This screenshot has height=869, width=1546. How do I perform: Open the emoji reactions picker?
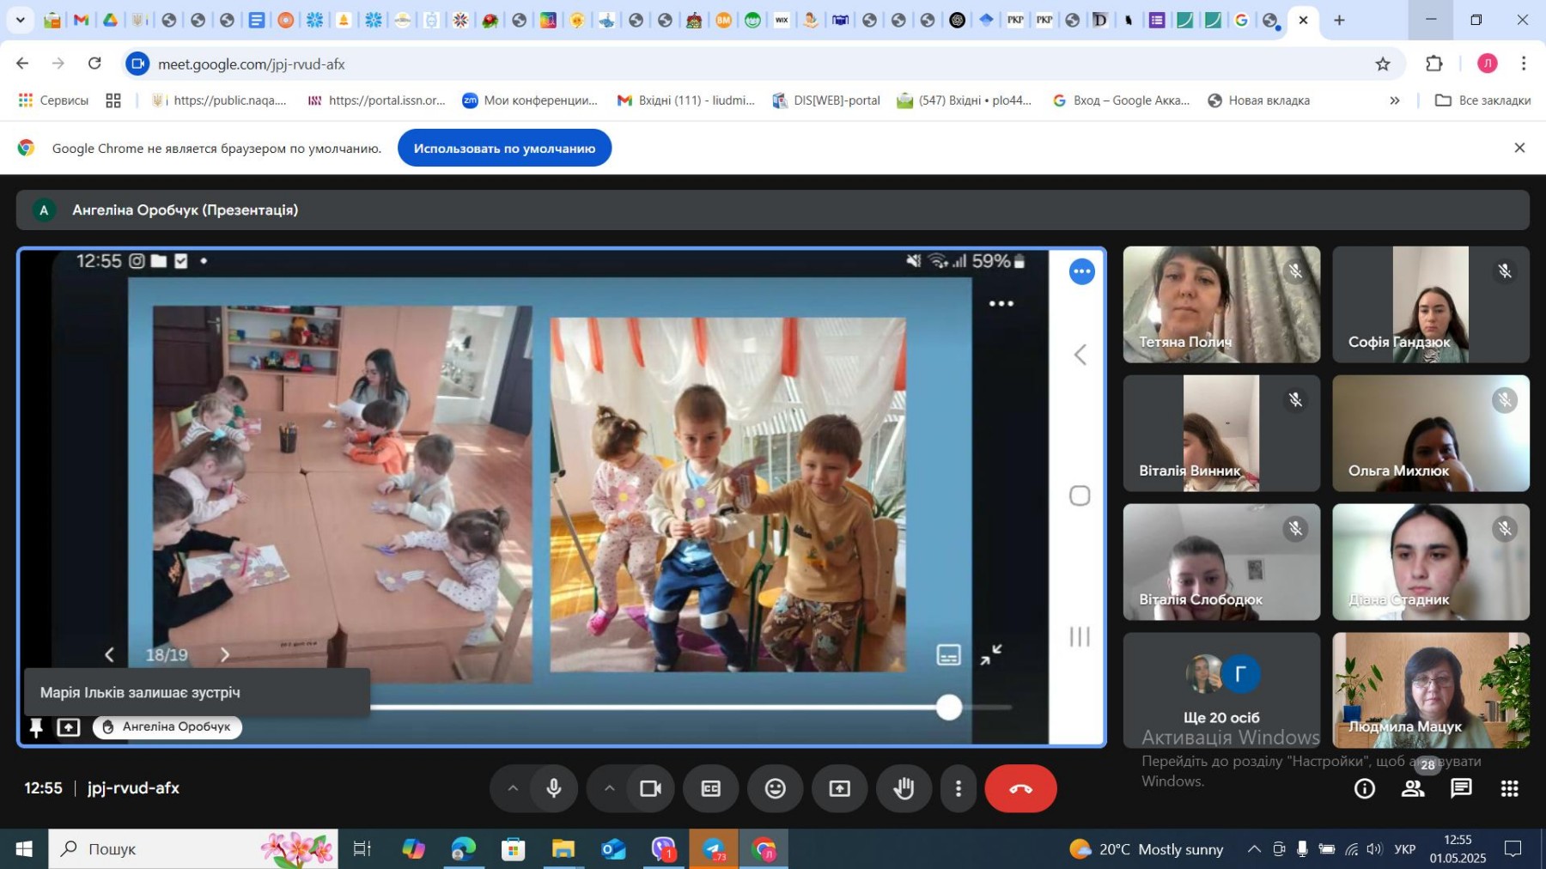[x=775, y=788]
